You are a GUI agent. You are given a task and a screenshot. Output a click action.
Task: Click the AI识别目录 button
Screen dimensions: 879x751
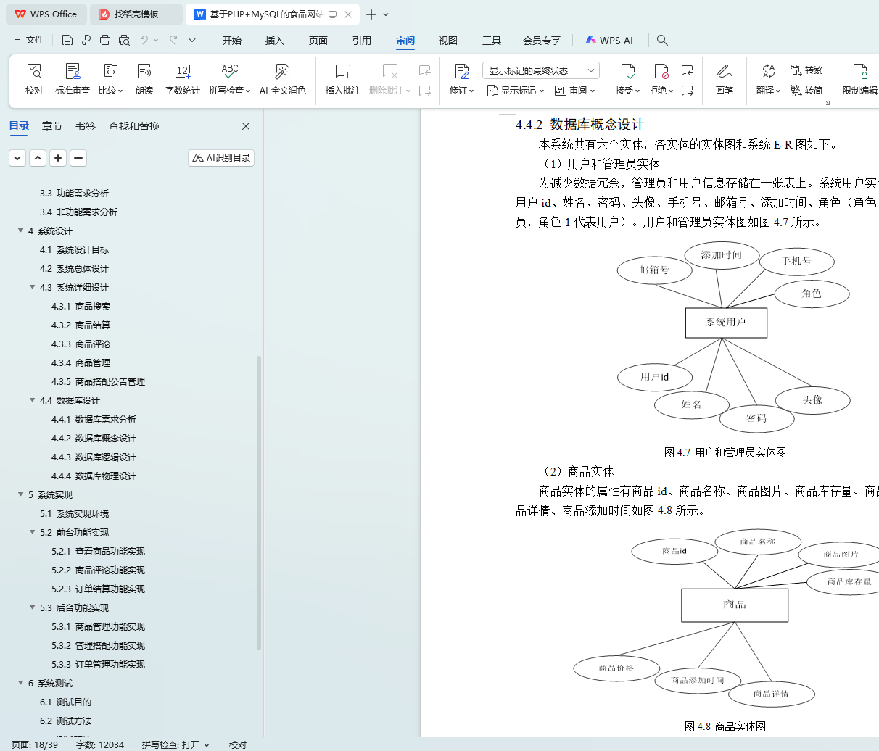(x=221, y=157)
